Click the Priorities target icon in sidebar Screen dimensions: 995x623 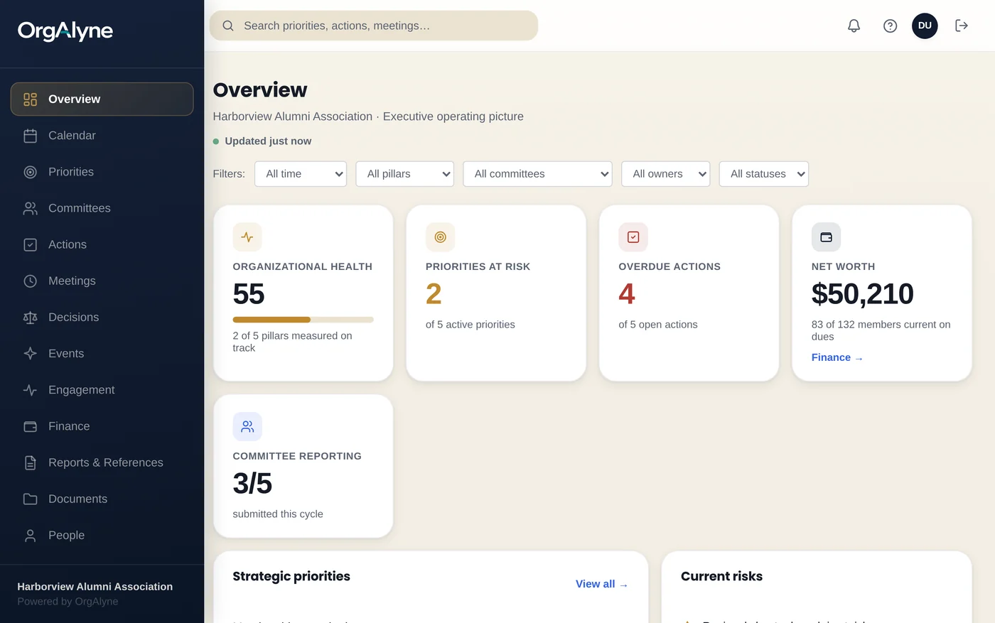[30, 172]
